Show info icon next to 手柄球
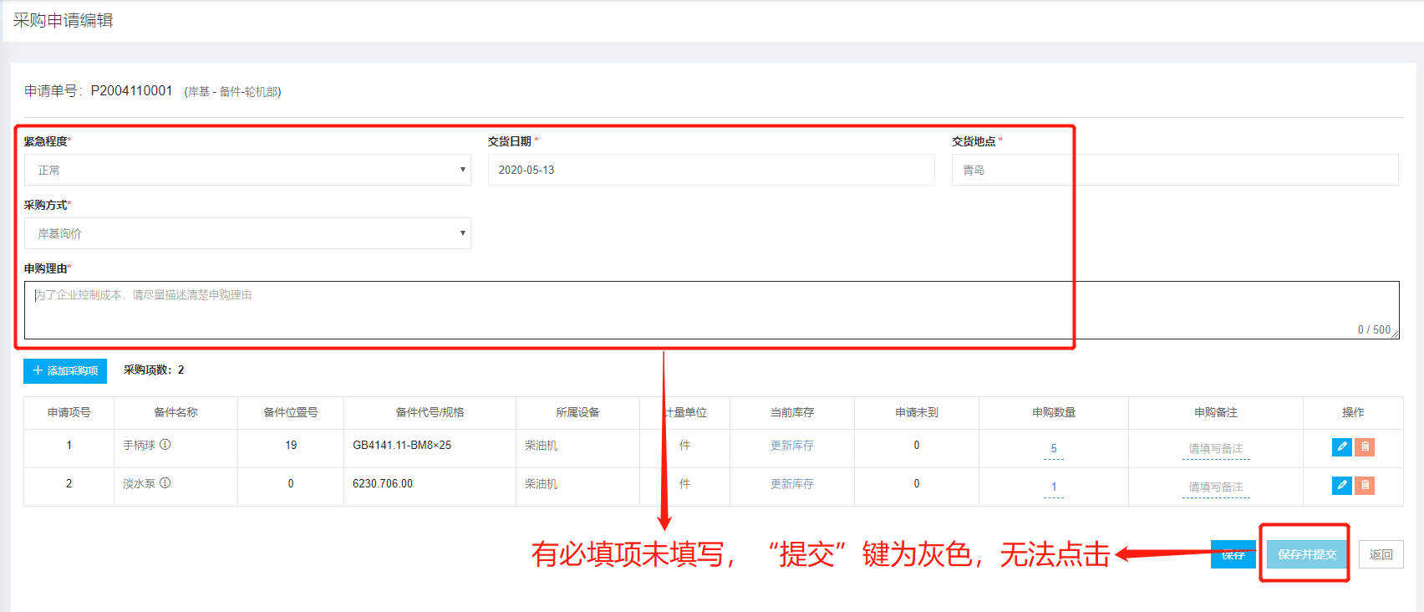This screenshot has height=612, width=1424. coord(165,445)
